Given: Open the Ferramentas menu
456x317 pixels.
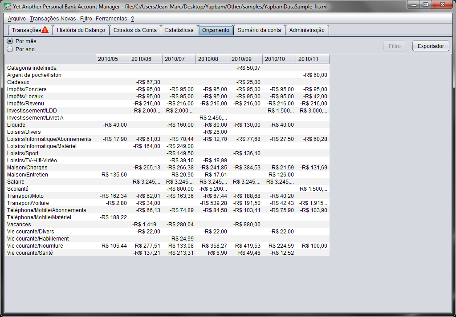Looking at the screenshot, I should (x=111, y=19).
